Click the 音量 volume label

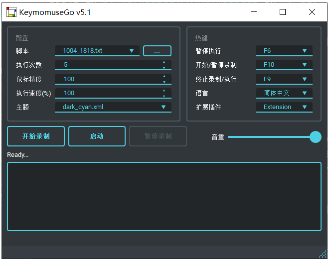(x=218, y=137)
